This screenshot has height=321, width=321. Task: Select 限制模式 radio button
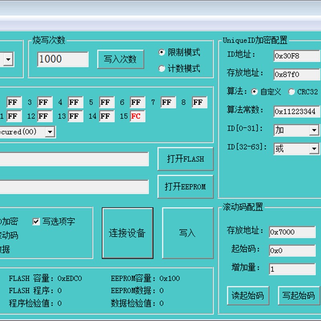[x=162, y=53]
